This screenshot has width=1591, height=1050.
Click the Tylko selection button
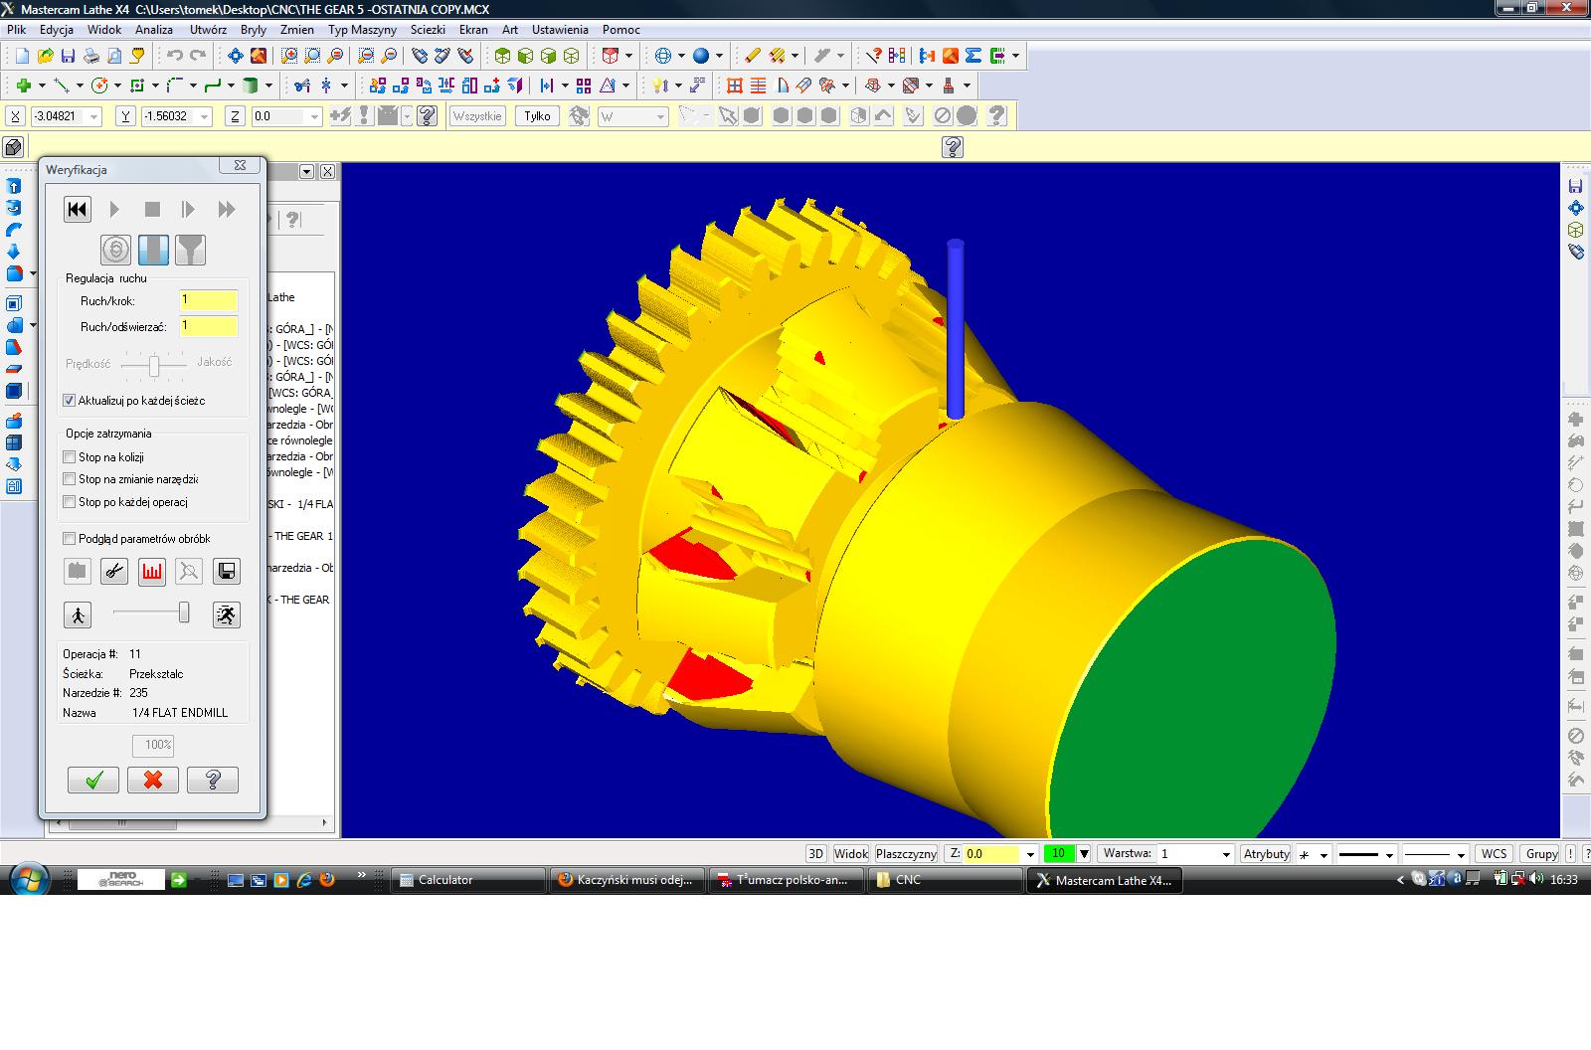[537, 116]
